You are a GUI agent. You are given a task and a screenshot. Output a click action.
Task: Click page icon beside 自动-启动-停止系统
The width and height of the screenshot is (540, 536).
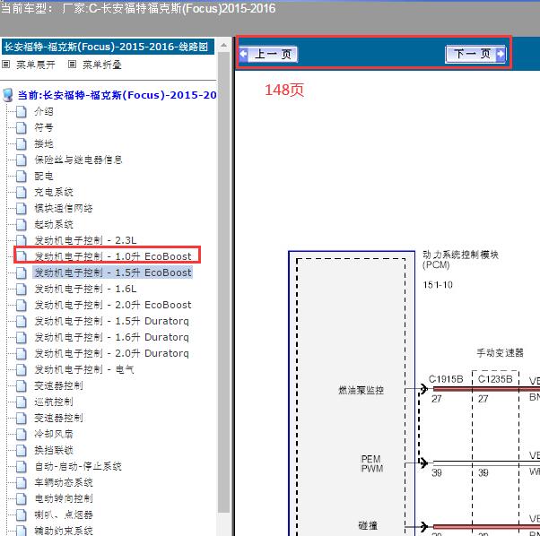(x=22, y=466)
